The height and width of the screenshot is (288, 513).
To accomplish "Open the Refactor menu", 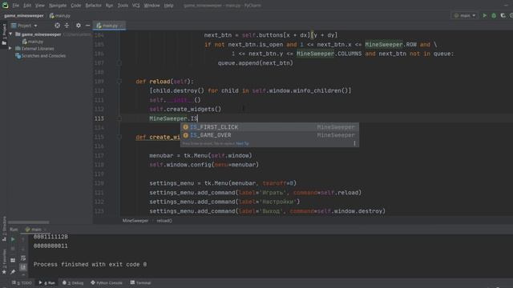I will [x=93, y=6].
